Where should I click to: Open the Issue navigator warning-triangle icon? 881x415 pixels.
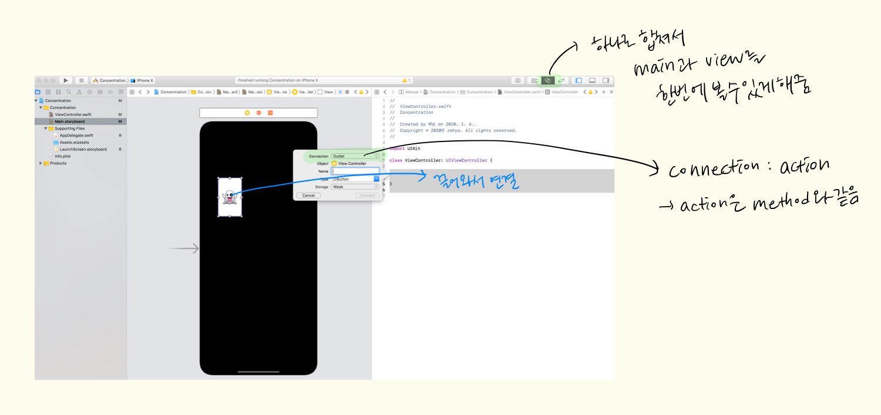[x=79, y=92]
